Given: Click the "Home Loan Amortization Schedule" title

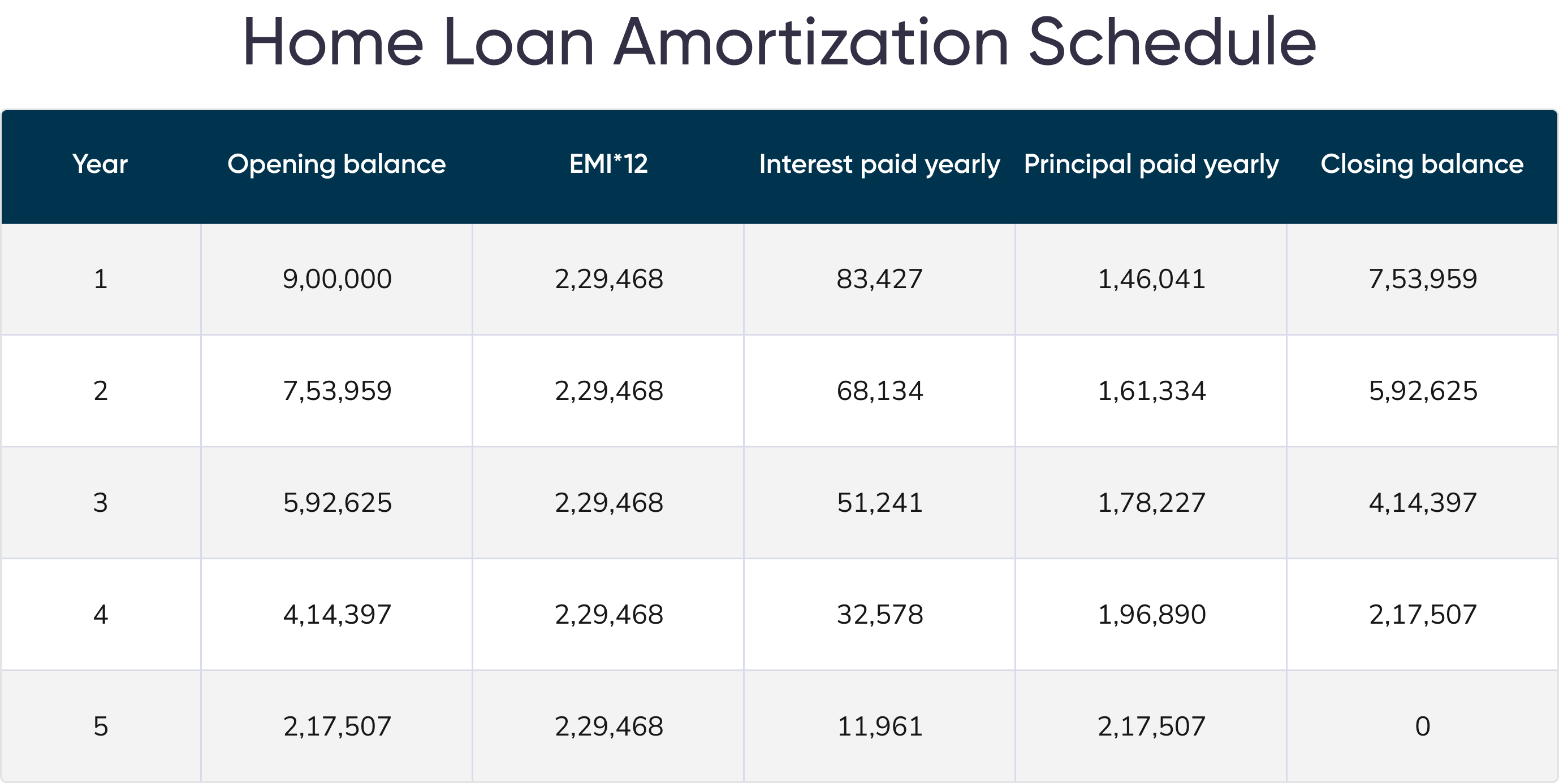Looking at the screenshot, I should coord(779,42).
